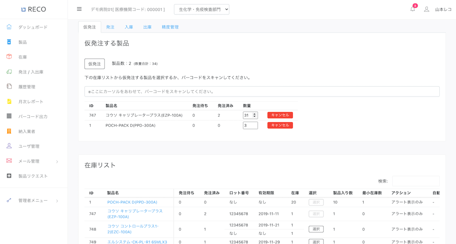
Task: Open the 製品リクエスト plus icon
Action: (9, 176)
